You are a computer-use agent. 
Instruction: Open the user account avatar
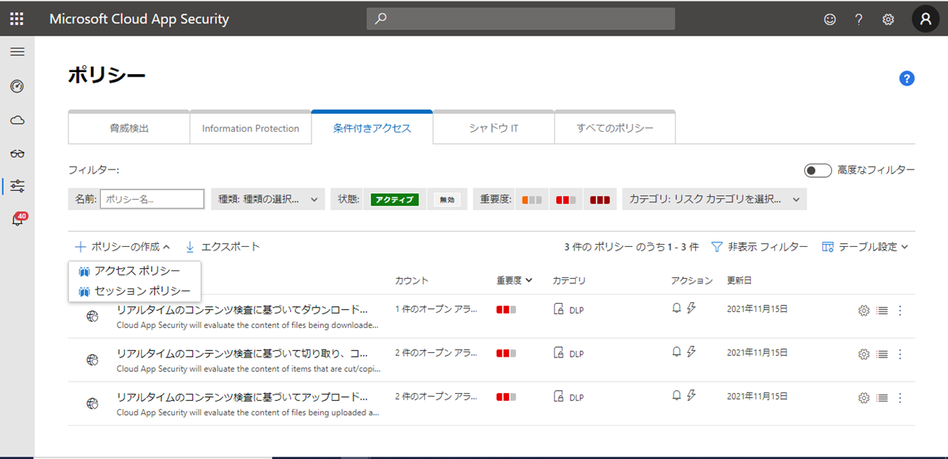925,20
